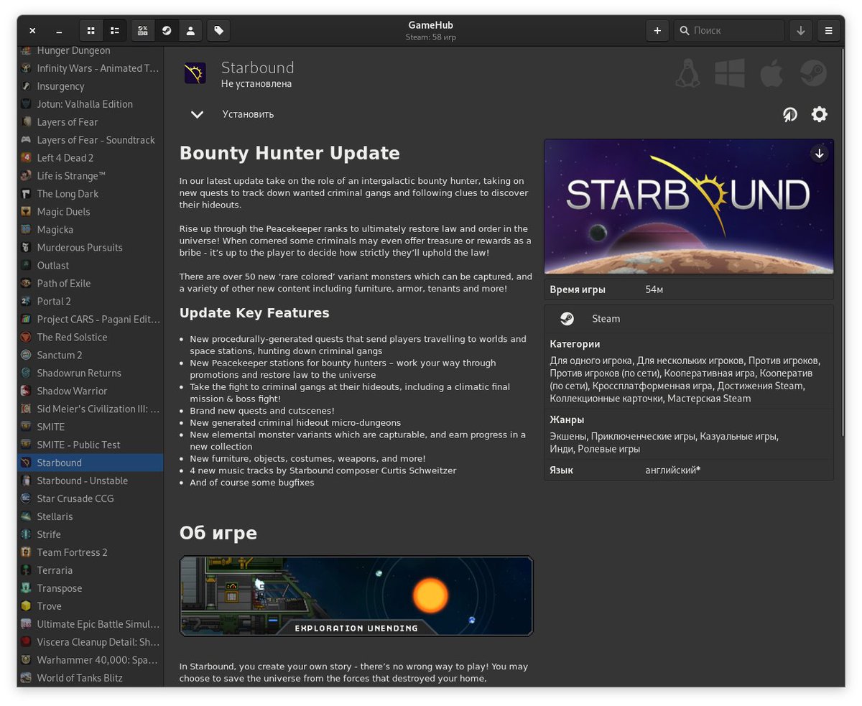Select Layers of Fear game entry

91,122
